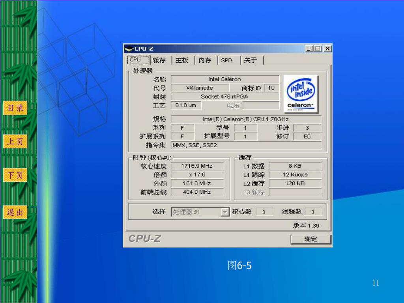The image size is (404, 303).
Task: Click the empty L3 缓存 field
Action: tap(295, 192)
